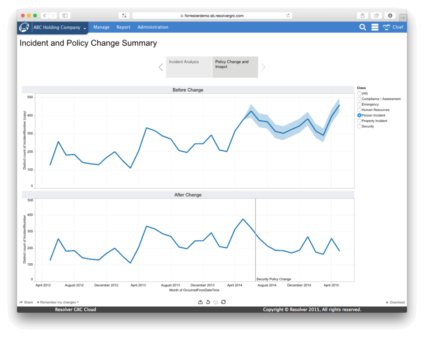Click the Download link at bottom right
The height and width of the screenshot is (337, 424).
(395, 302)
